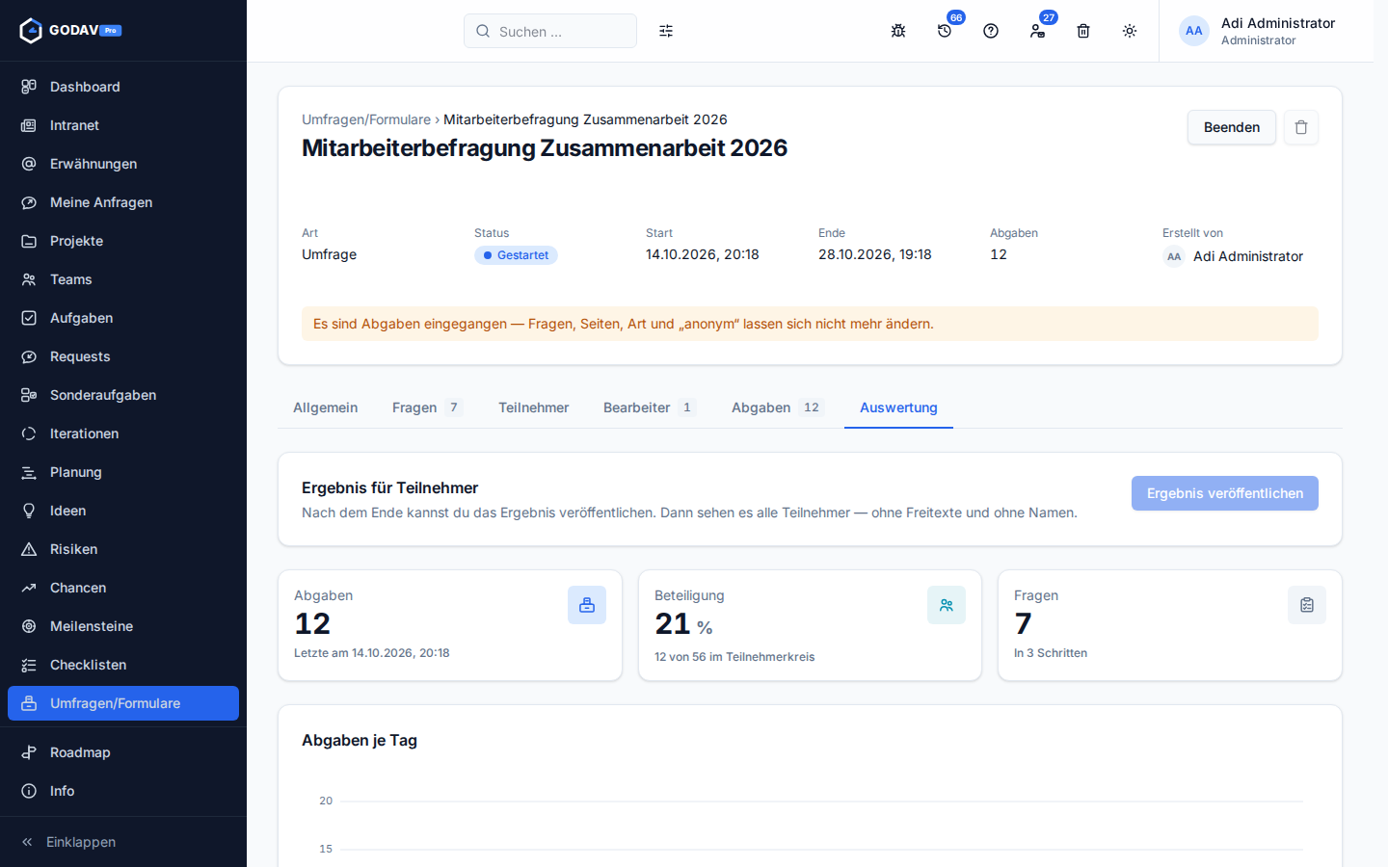Open the help question mark icon

991,31
